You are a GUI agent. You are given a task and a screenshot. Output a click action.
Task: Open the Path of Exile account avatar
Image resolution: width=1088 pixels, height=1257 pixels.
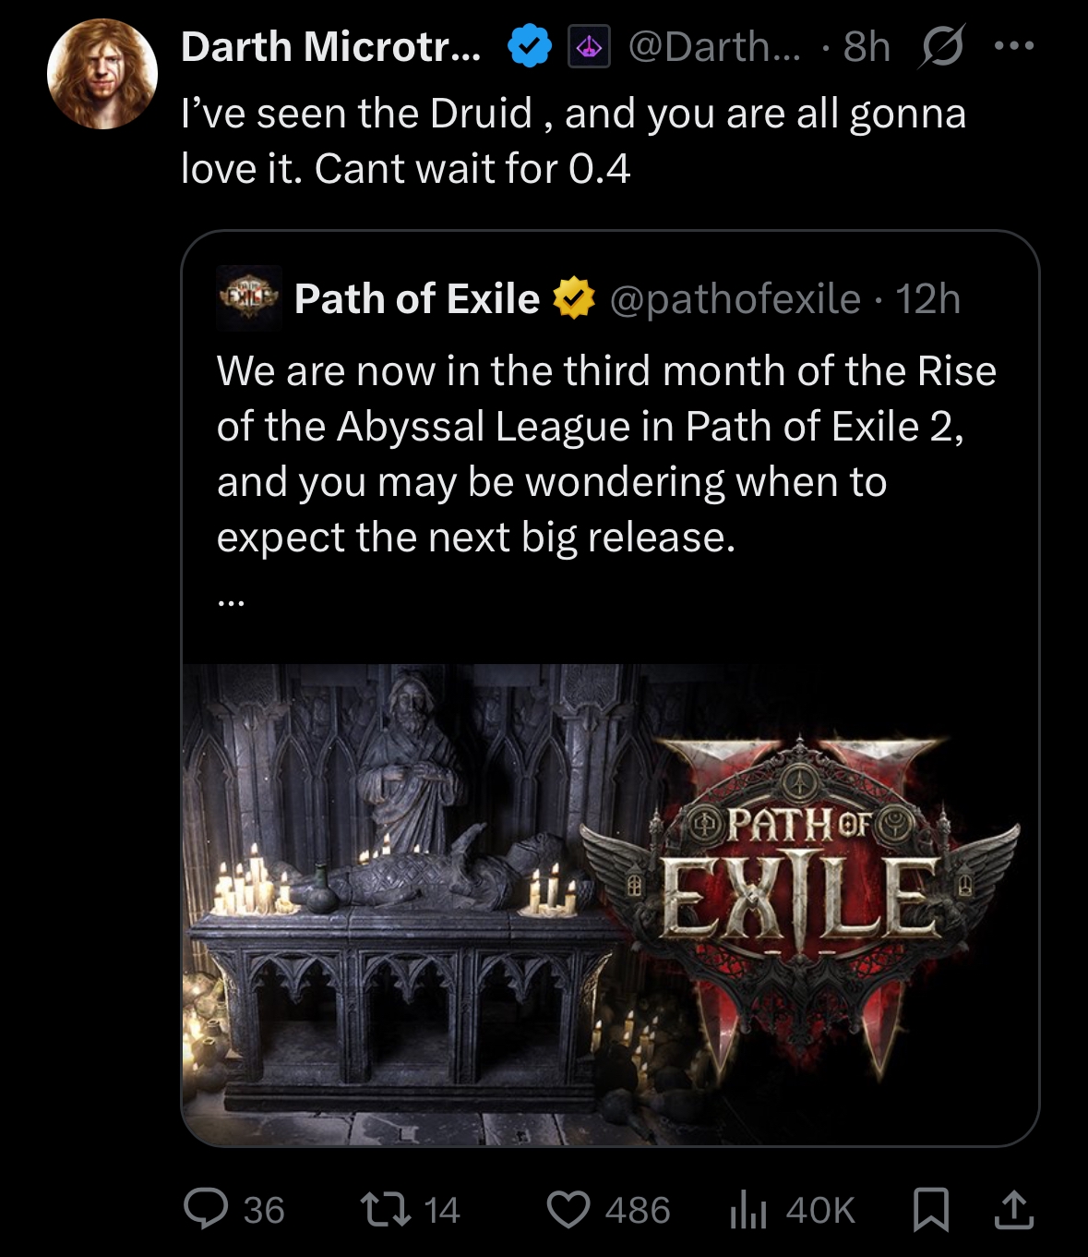pyautogui.click(x=248, y=298)
